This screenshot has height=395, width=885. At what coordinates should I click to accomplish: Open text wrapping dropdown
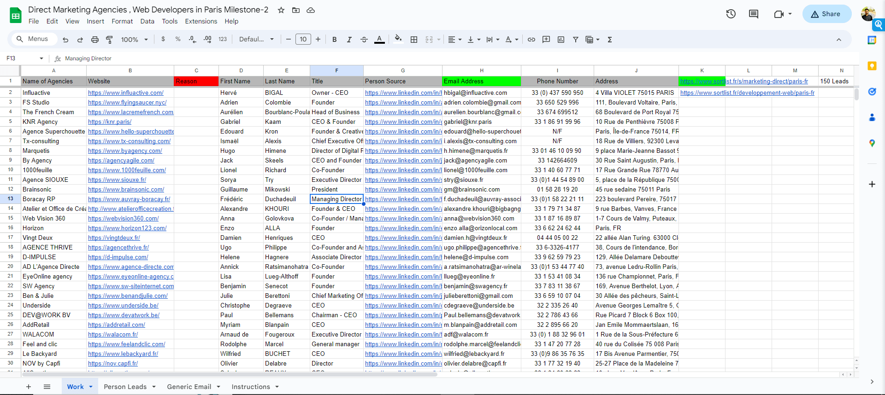[x=493, y=40]
